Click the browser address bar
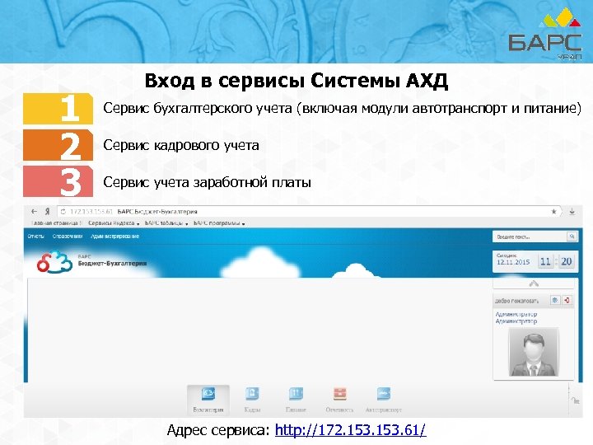This screenshot has width=593, height=445. [x=310, y=212]
